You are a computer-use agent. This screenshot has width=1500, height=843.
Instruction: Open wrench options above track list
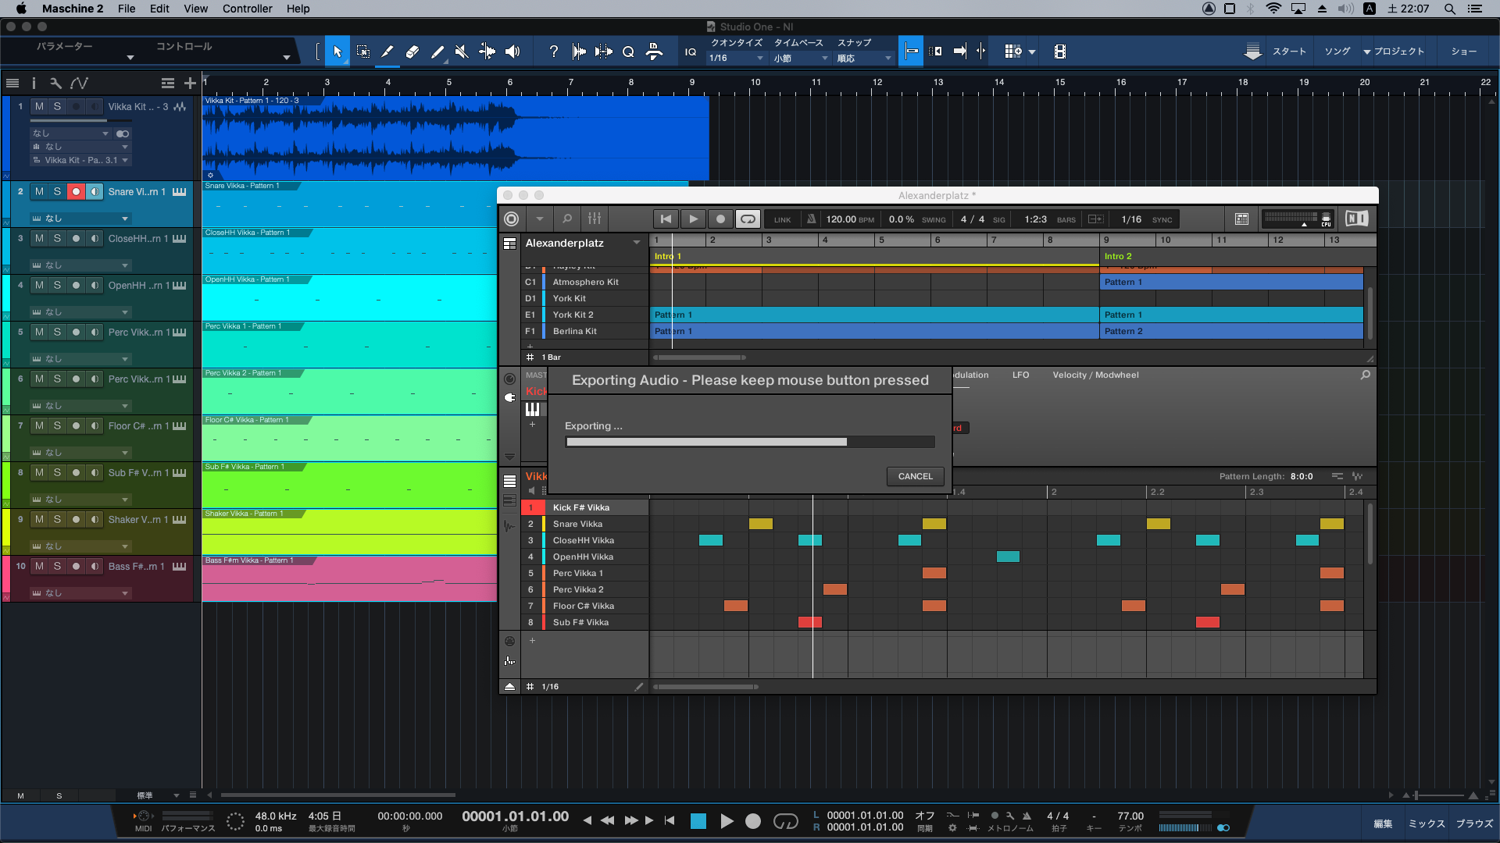coord(55,83)
